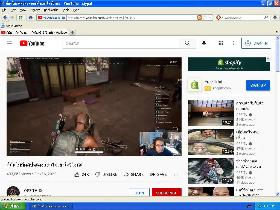Click the SIGN IN button
Screen dimensions: 280x210
tap(256, 43)
